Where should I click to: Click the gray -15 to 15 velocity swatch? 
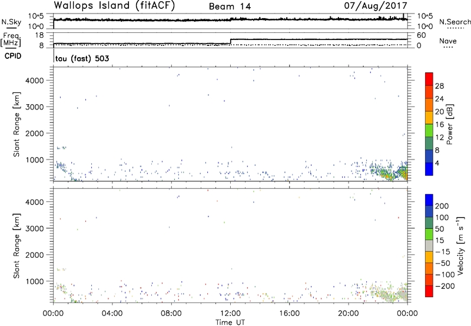pos(429,245)
